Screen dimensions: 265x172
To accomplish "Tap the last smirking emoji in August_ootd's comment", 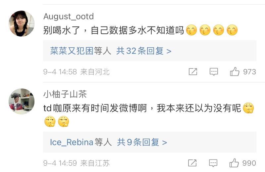I will pyautogui.click(x=232, y=31).
